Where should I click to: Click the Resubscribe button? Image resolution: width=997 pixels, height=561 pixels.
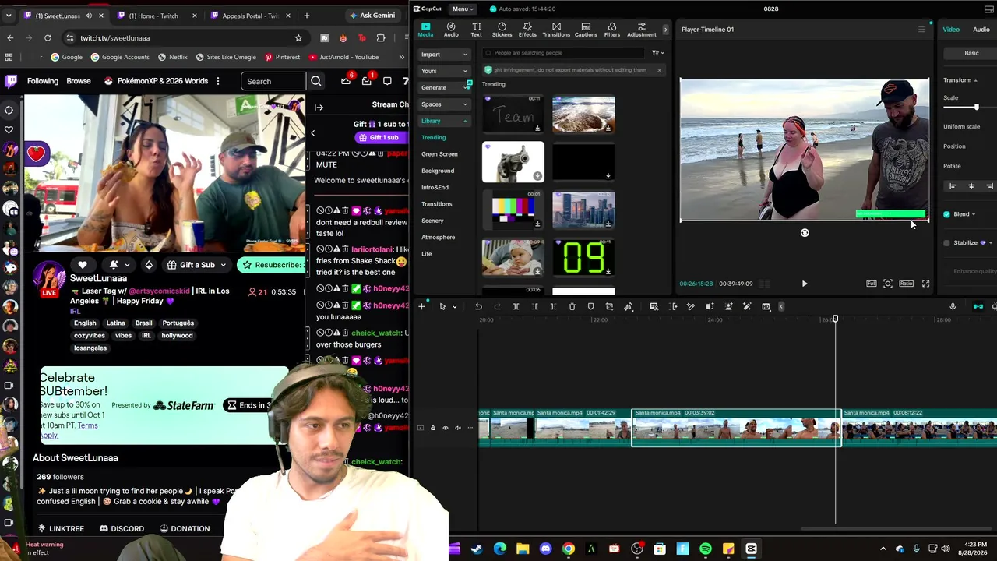(x=271, y=265)
